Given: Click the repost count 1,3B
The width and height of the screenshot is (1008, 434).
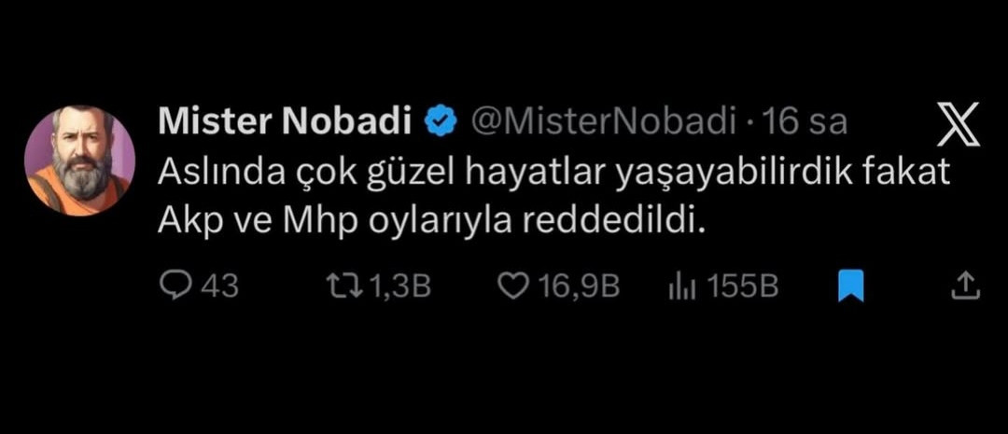Looking at the screenshot, I should coord(400,286).
